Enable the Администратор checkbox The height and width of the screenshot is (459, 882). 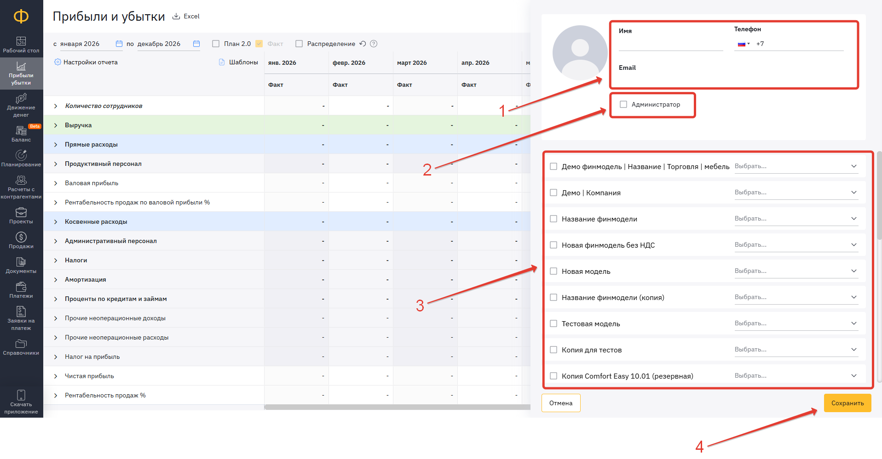pos(623,104)
